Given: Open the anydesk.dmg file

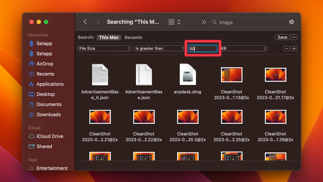Looking at the screenshot, I should 188,75.
